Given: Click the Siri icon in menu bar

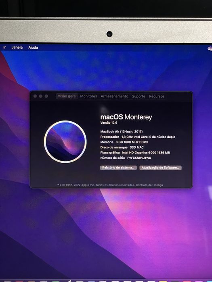Looking at the screenshot, I should 210,48.
